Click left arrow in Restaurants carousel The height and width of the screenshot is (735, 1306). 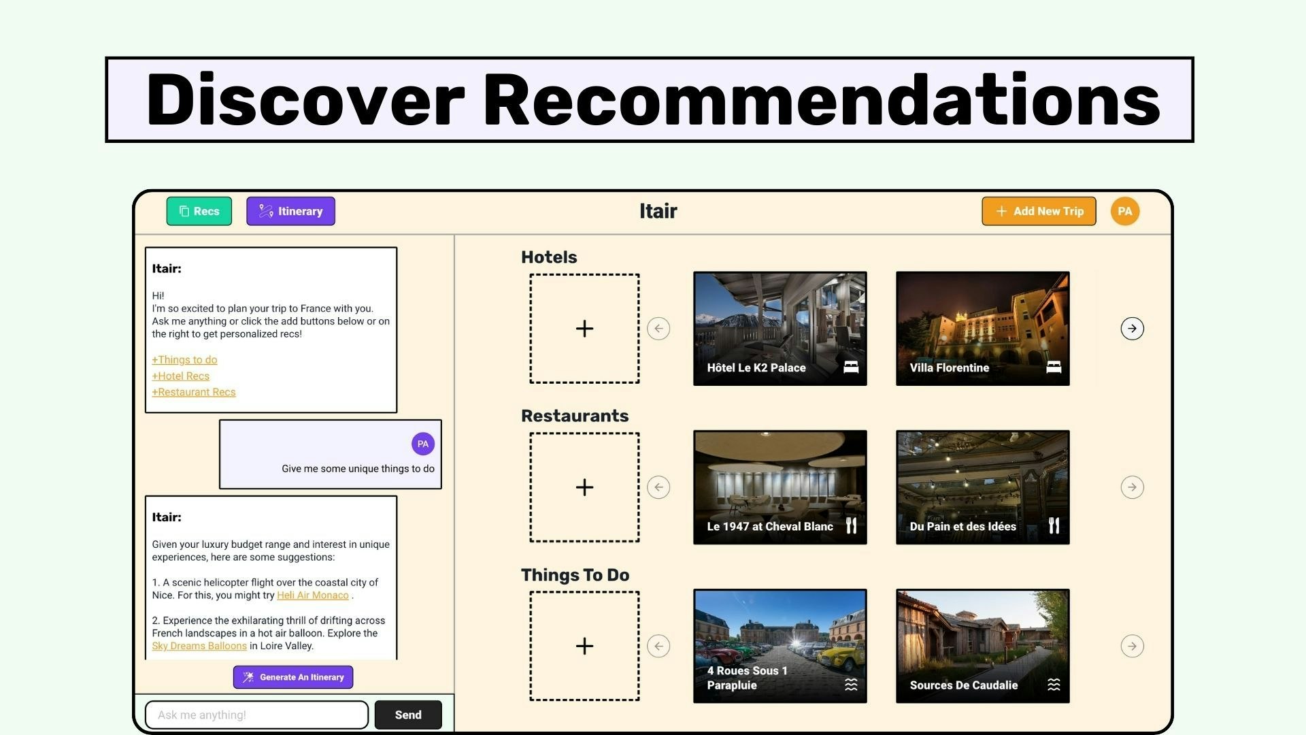pyautogui.click(x=658, y=487)
